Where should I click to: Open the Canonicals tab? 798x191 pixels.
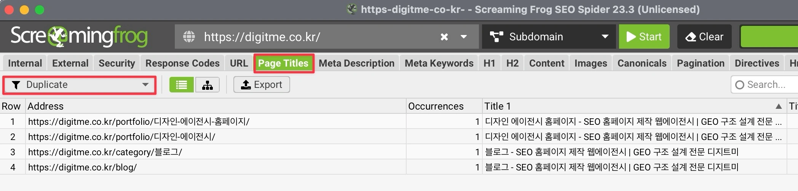[x=642, y=63]
